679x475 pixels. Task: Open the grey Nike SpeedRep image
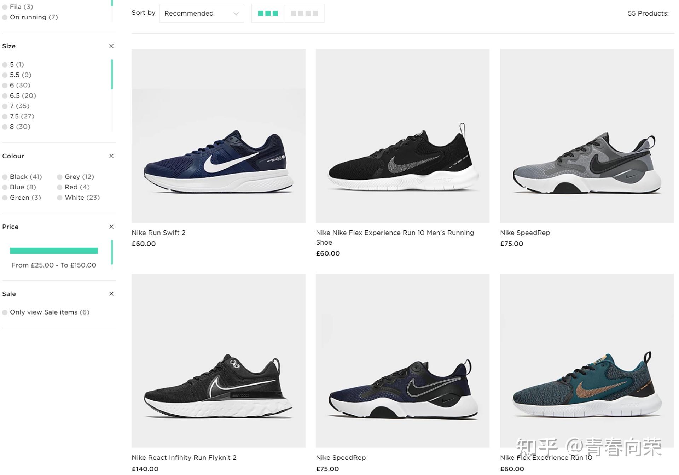tap(587, 136)
